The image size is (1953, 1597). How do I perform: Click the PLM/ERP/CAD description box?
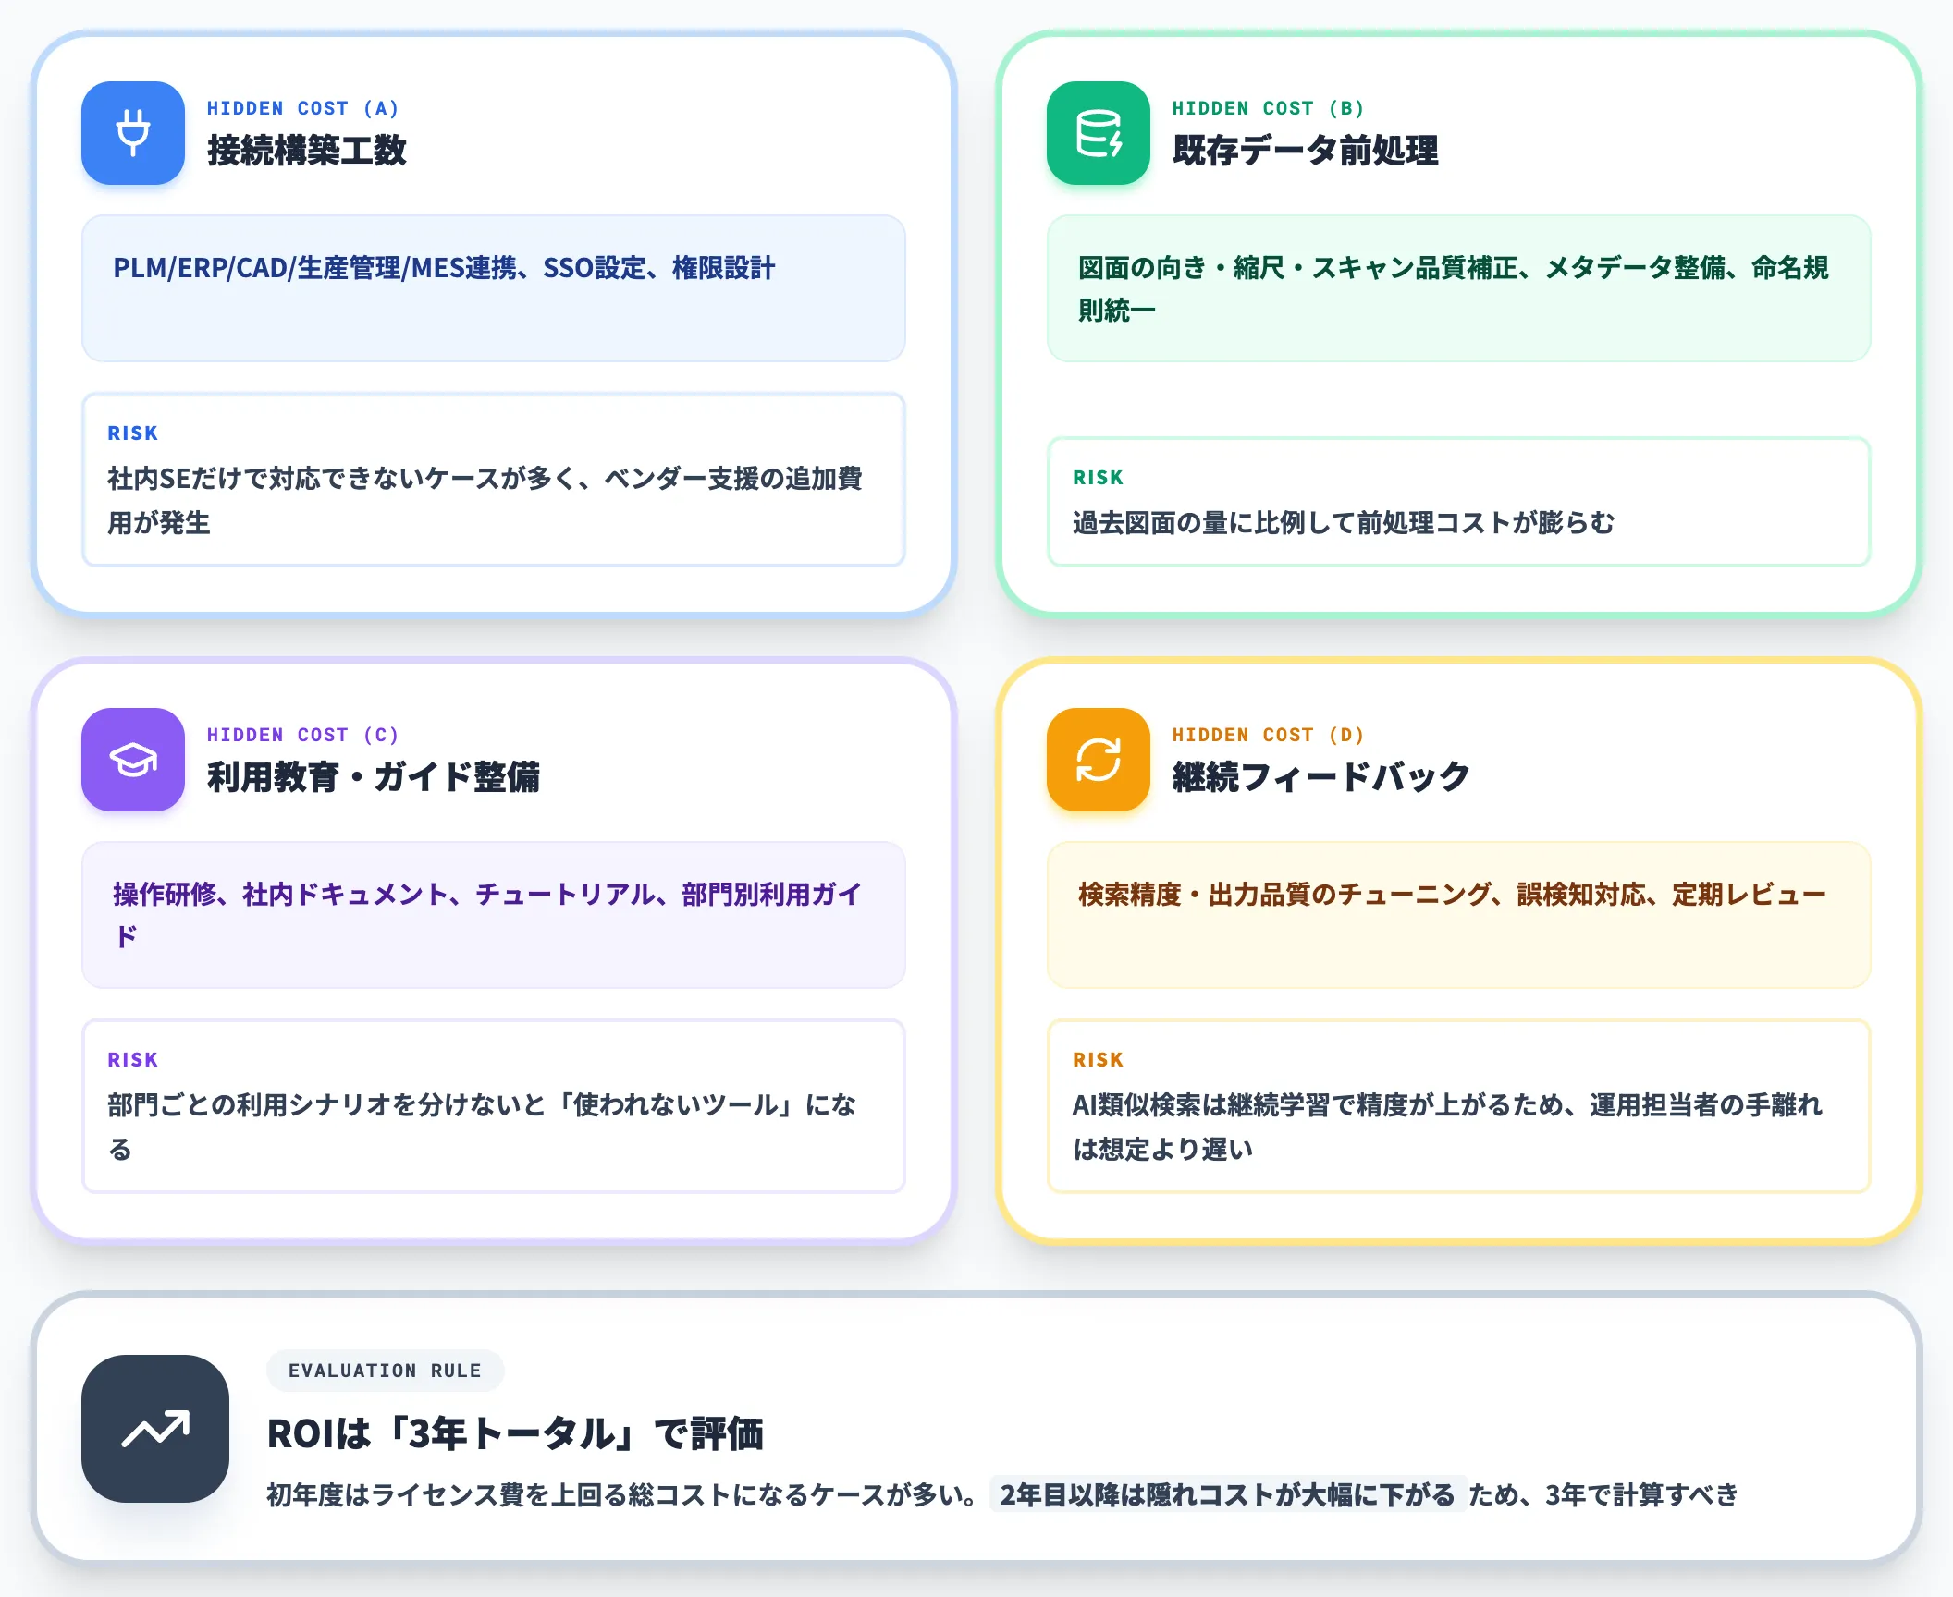point(494,288)
